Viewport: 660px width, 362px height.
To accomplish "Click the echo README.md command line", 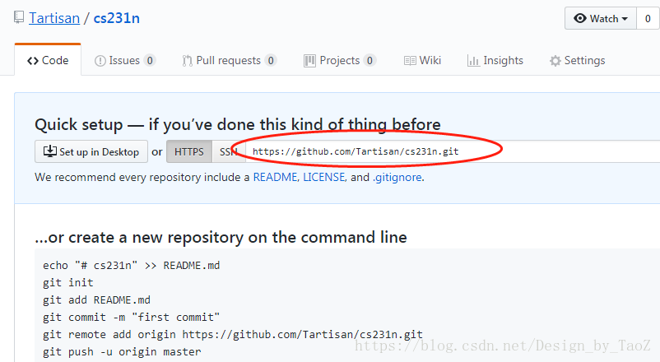I will 132,266.
